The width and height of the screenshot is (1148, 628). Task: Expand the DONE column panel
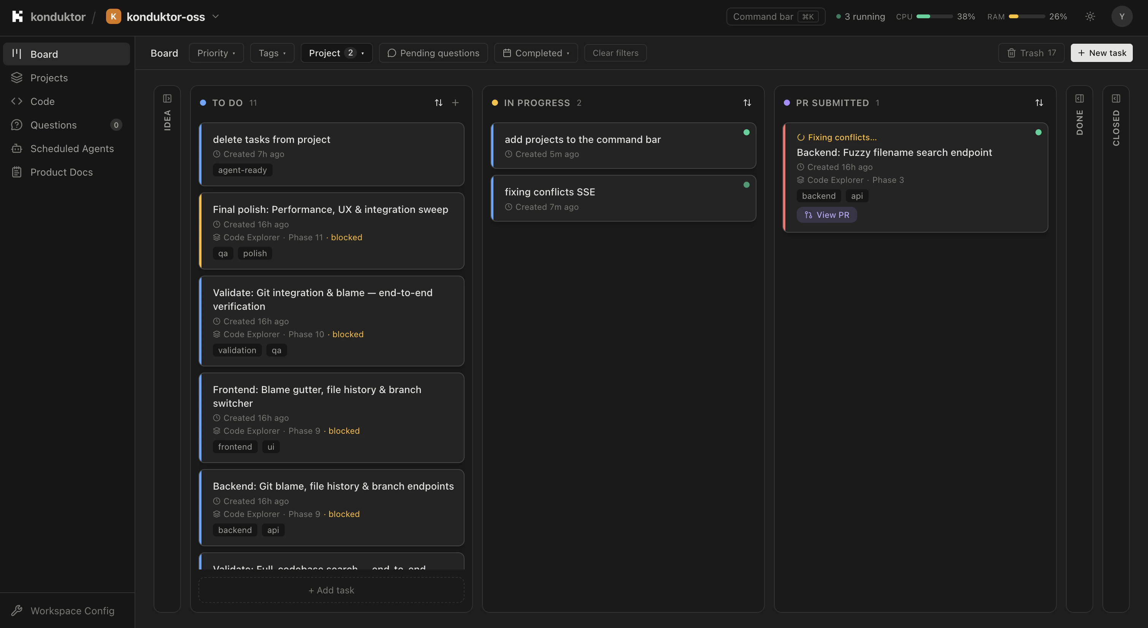click(1079, 98)
